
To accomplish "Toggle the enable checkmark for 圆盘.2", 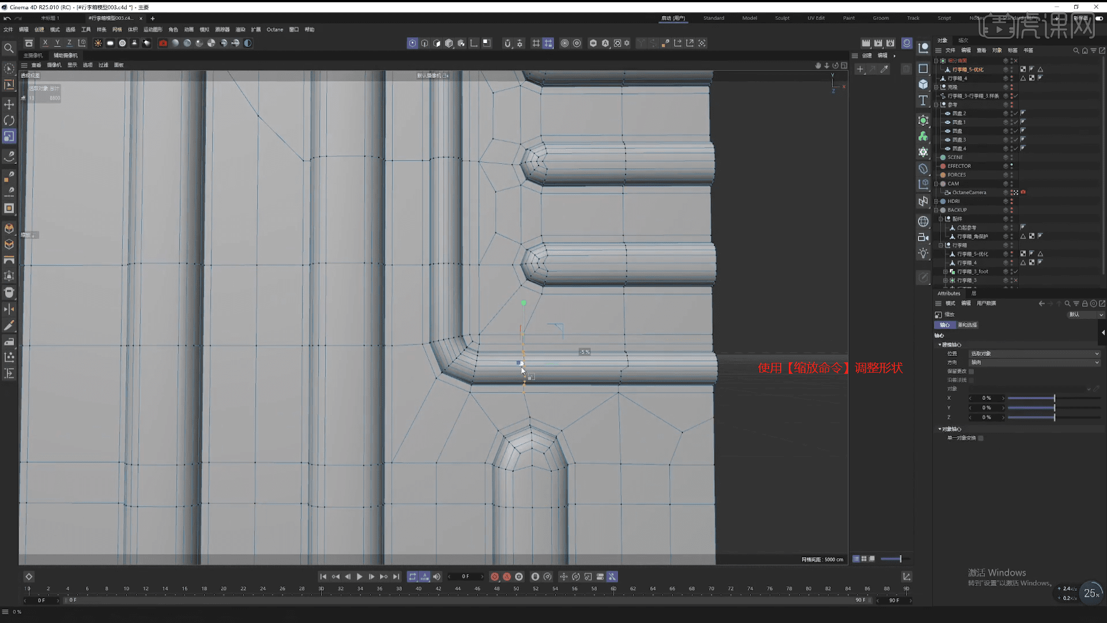I will click(x=1016, y=114).
